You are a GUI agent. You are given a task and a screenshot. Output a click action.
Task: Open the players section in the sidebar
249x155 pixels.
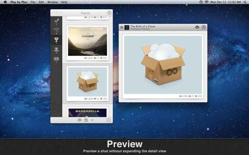56,49
